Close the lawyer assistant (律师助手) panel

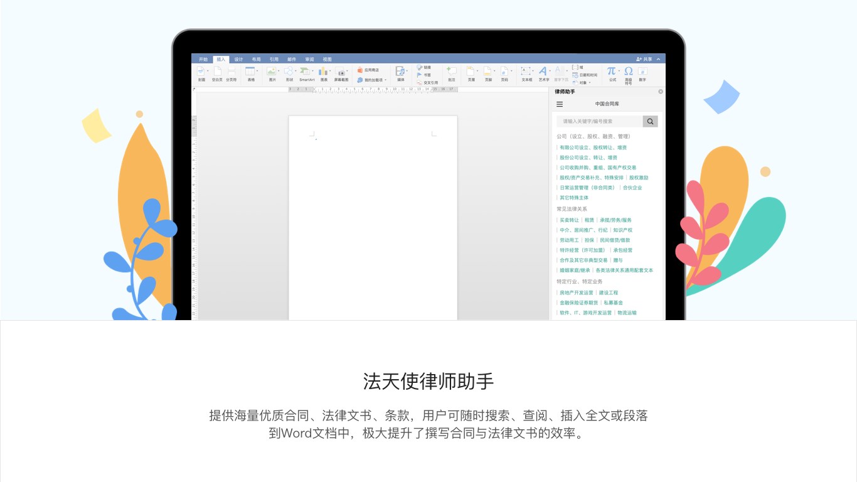tap(660, 92)
